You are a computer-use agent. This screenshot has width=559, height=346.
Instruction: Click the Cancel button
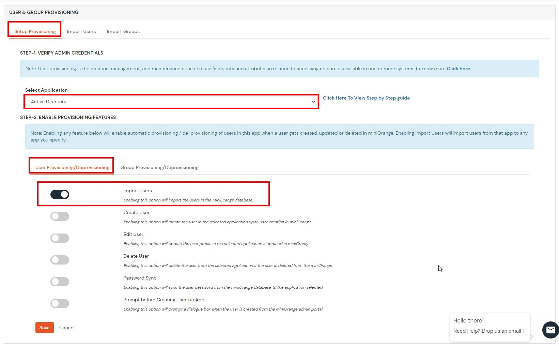(67, 328)
